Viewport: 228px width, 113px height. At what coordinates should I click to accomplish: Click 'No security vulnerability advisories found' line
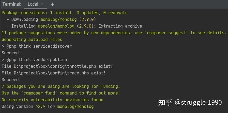(52, 100)
